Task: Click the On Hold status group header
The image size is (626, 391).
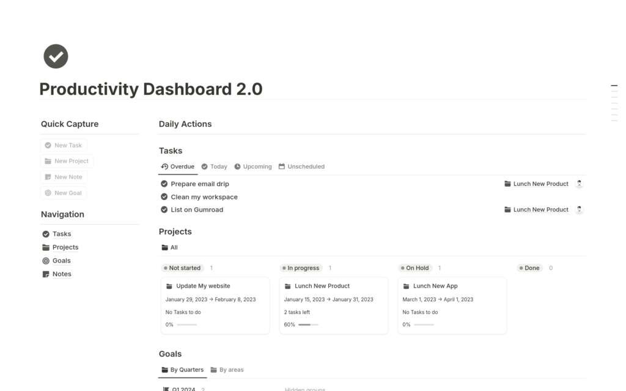Action: 415,268
